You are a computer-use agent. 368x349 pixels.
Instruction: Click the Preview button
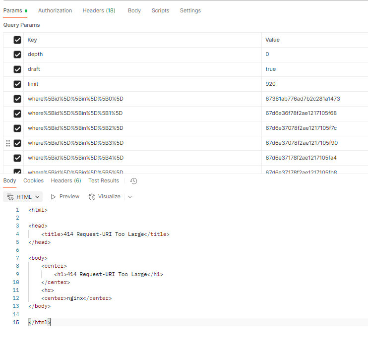(x=65, y=196)
